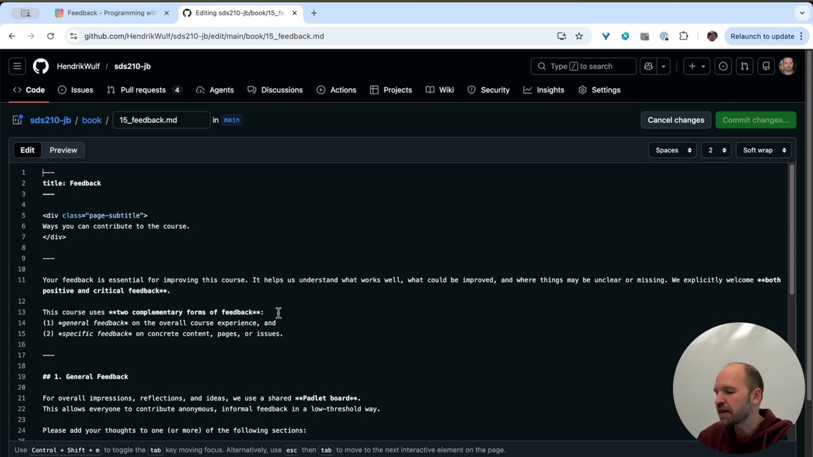
Task: Open the Chrome Extensions puzzle icon
Action: tap(683, 36)
